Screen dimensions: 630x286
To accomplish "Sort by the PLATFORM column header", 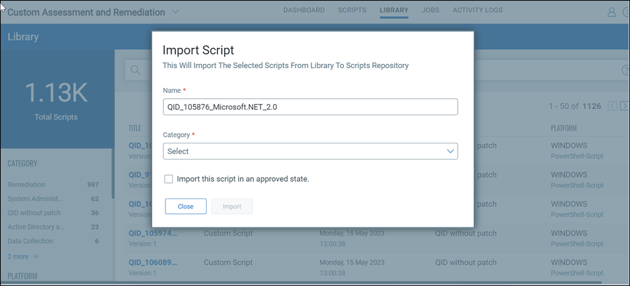I will [x=563, y=128].
